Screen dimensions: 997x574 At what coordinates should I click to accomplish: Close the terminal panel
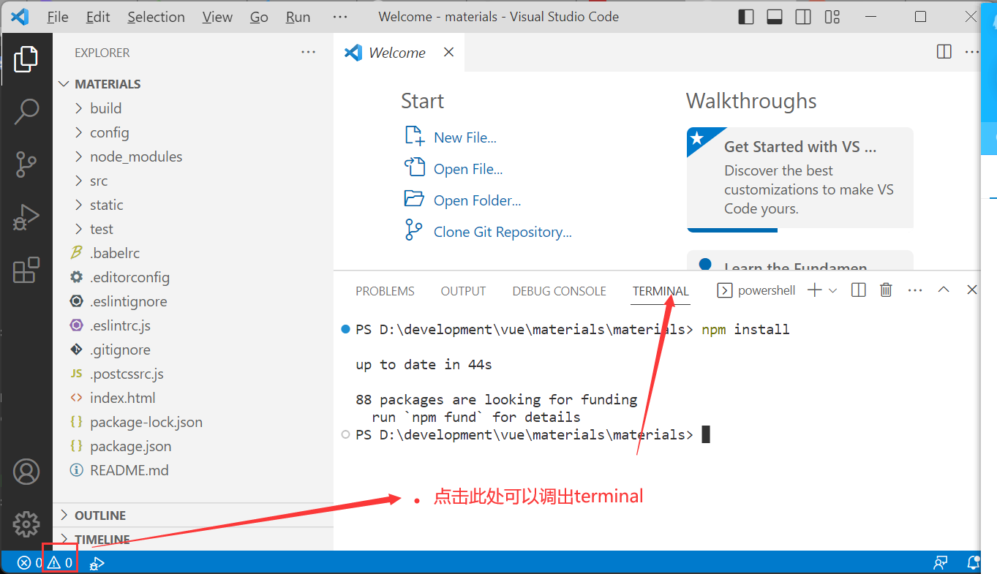pos(972,290)
